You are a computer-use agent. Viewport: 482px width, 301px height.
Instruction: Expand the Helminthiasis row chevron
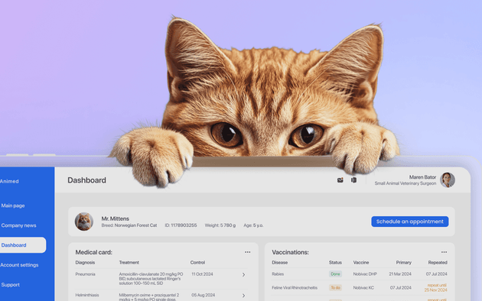243,296
